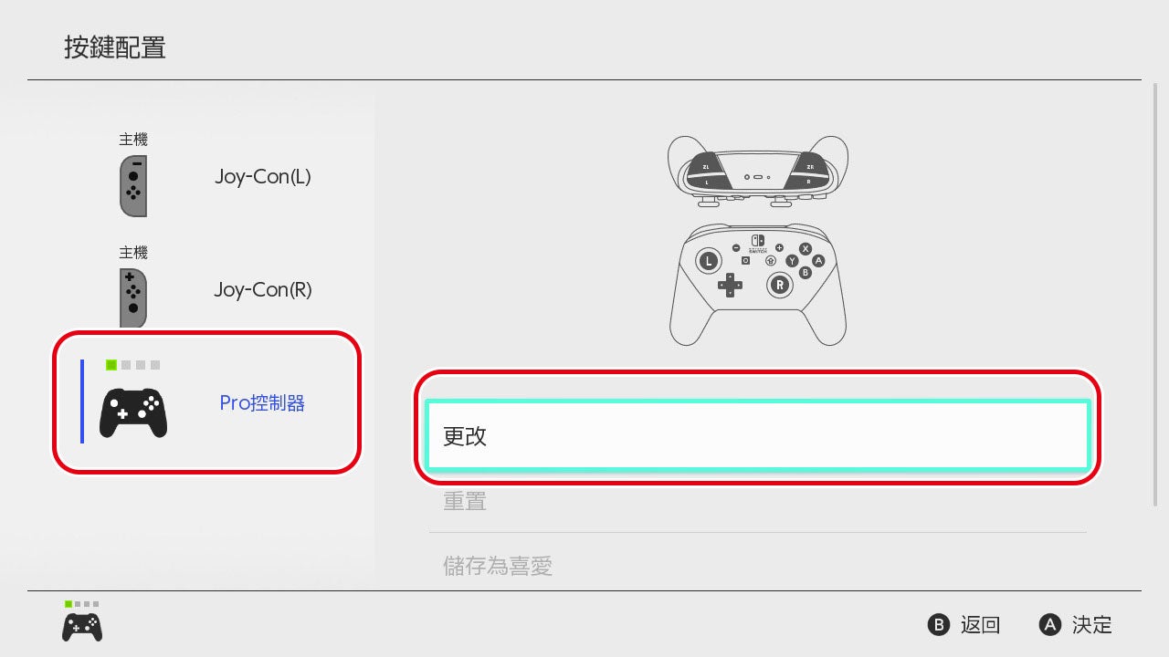1169x657 pixels.
Task: Select Pro控制器 label in the list
Action: click(262, 402)
